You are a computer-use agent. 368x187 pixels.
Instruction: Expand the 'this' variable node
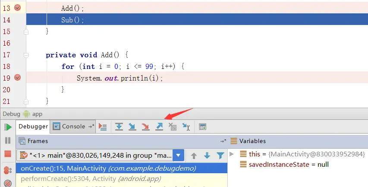pos(232,154)
